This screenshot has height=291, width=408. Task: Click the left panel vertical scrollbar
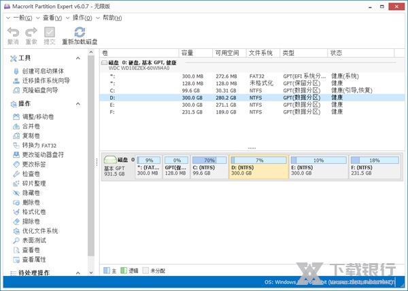coord(91,156)
